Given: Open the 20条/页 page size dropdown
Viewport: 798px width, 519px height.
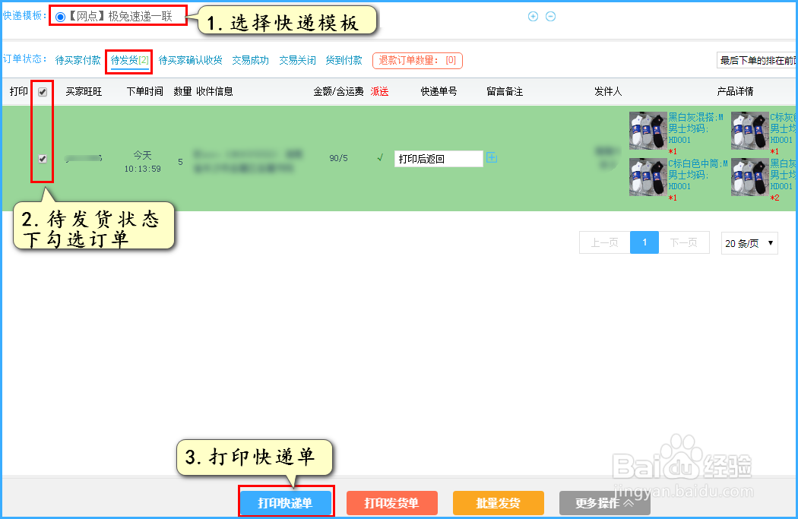Looking at the screenshot, I should pyautogui.click(x=749, y=242).
